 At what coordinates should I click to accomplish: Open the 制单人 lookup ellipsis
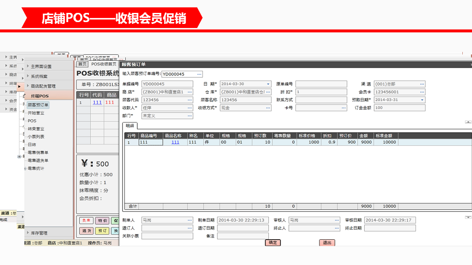pos(189,220)
